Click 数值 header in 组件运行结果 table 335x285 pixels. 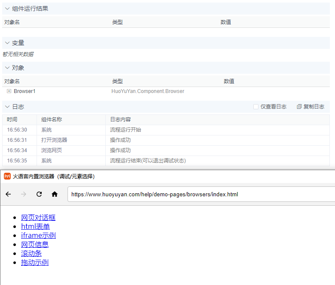(226, 22)
